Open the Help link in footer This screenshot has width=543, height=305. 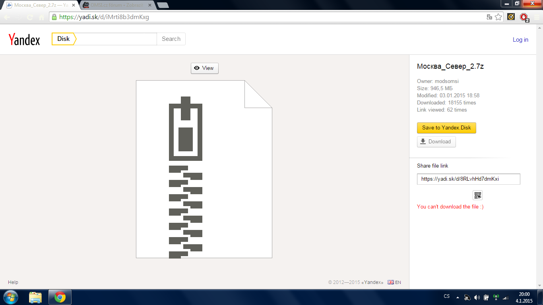13,282
